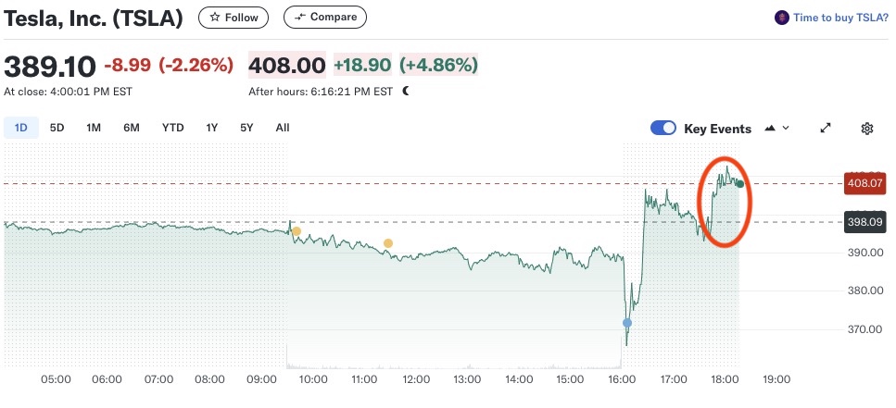Open chart settings gear
Screen dimensions: 896x408
click(867, 129)
